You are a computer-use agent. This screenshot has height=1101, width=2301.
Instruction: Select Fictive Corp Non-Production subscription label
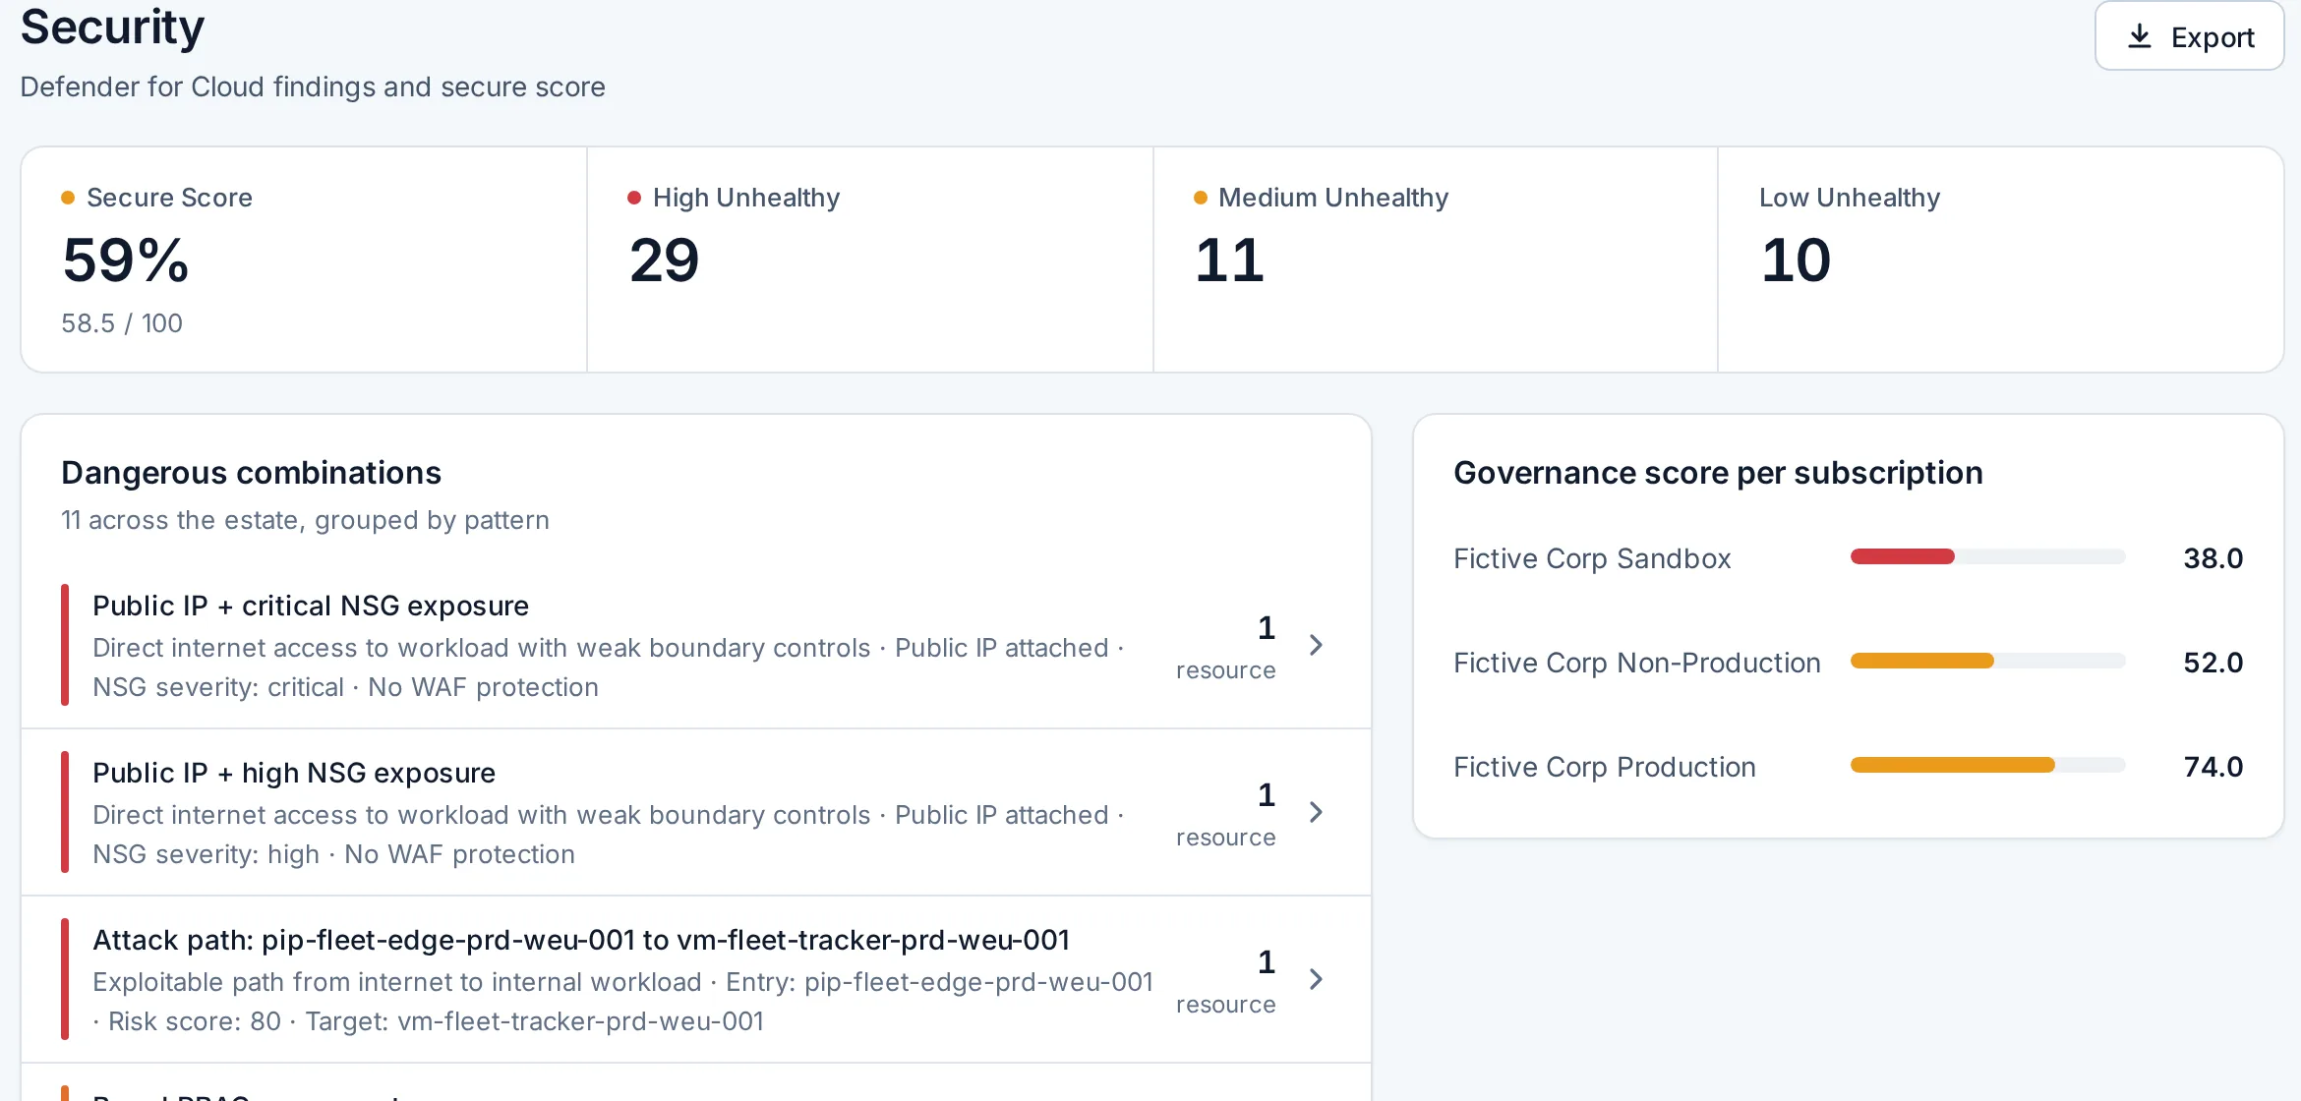click(1637, 663)
